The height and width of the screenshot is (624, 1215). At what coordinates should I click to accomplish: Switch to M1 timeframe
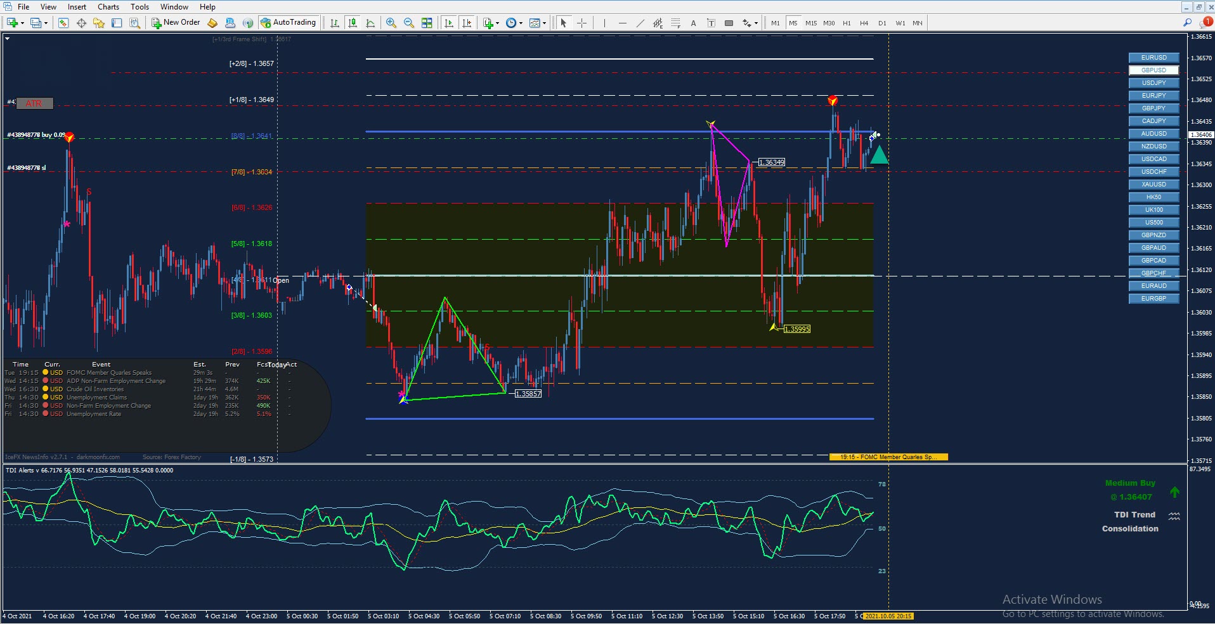point(776,23)
